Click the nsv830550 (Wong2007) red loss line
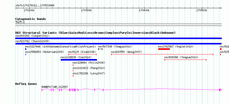 tap(162, 54)
